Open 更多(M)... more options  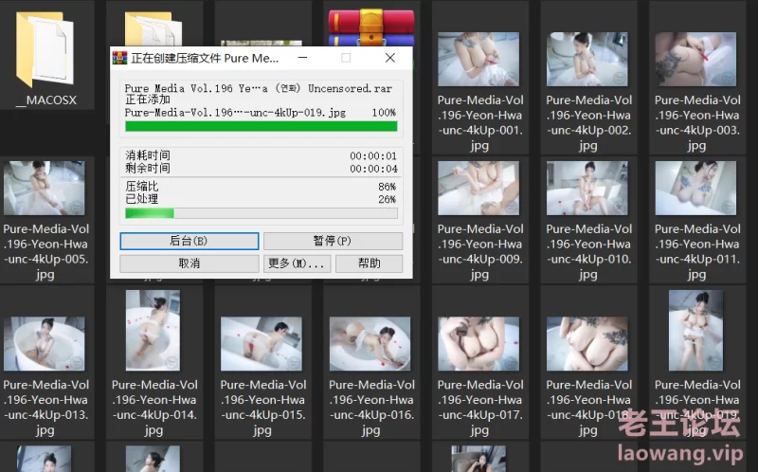297,263
